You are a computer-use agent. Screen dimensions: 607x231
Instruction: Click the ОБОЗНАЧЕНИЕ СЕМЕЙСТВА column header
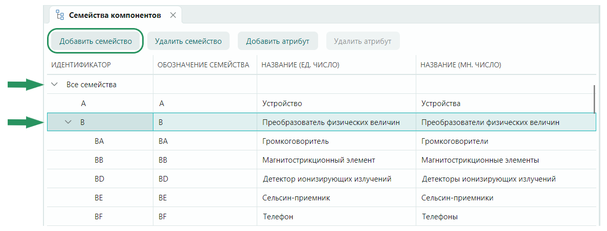click(x=203, y=65)
